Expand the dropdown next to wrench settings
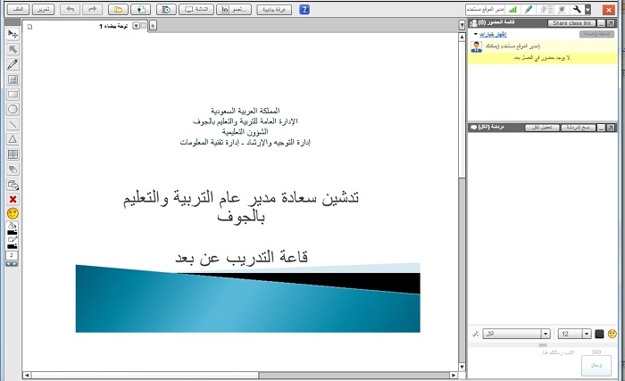This screenshot has height=381, width=625. (x=587, y=10)
